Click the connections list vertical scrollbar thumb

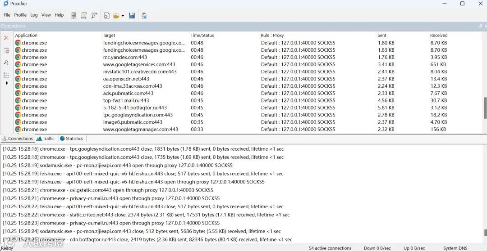point(485,108)
